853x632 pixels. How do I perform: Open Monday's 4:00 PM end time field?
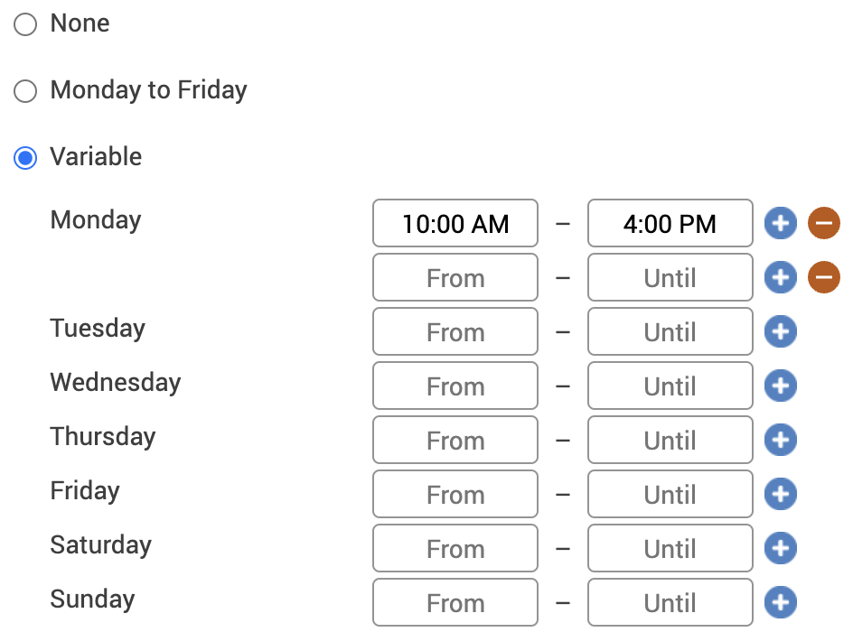tap(670, 223)
